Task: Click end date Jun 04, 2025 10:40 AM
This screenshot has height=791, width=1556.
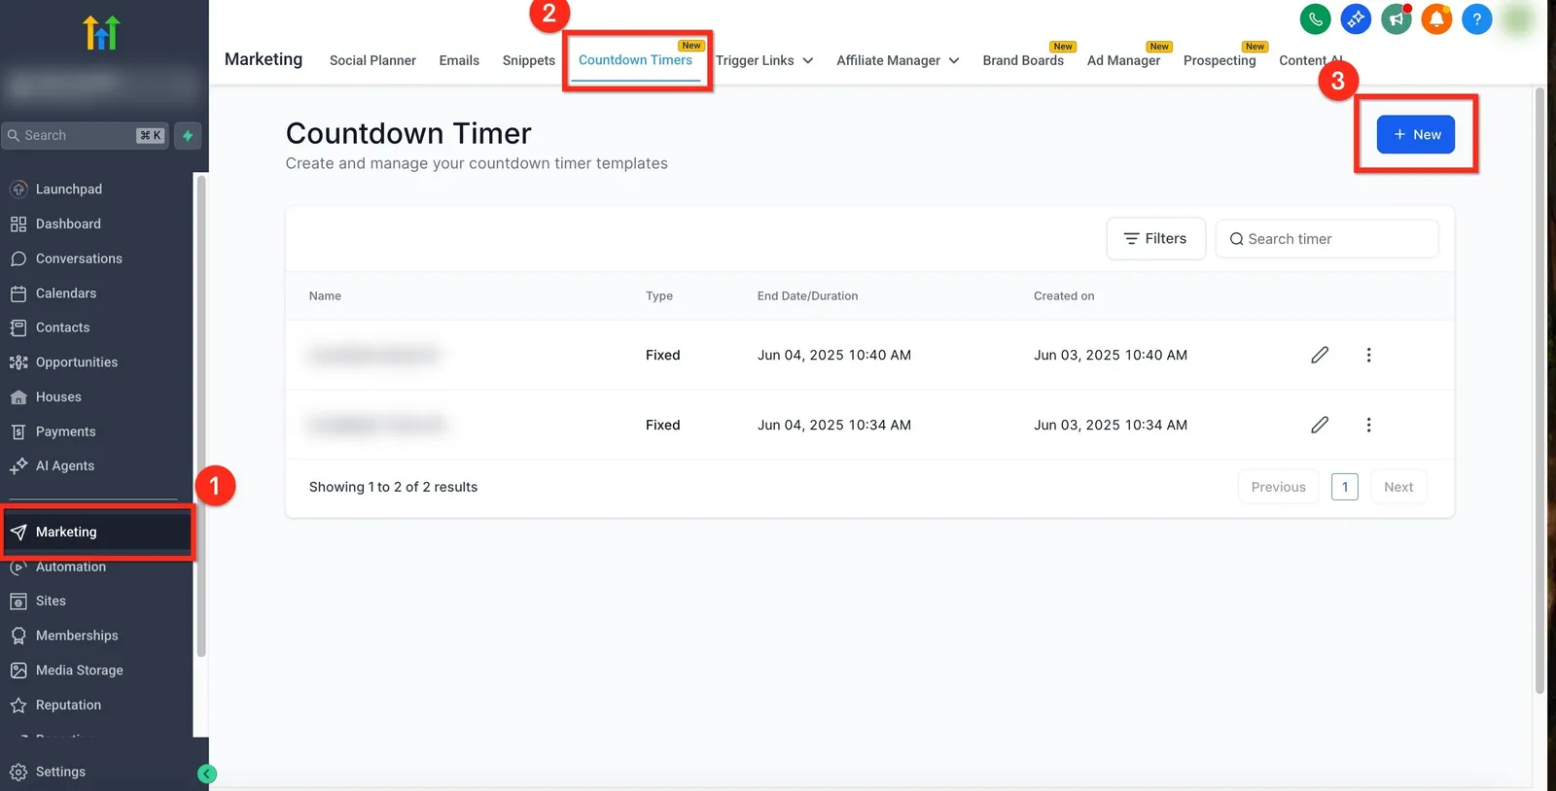Action: point(834,355)
